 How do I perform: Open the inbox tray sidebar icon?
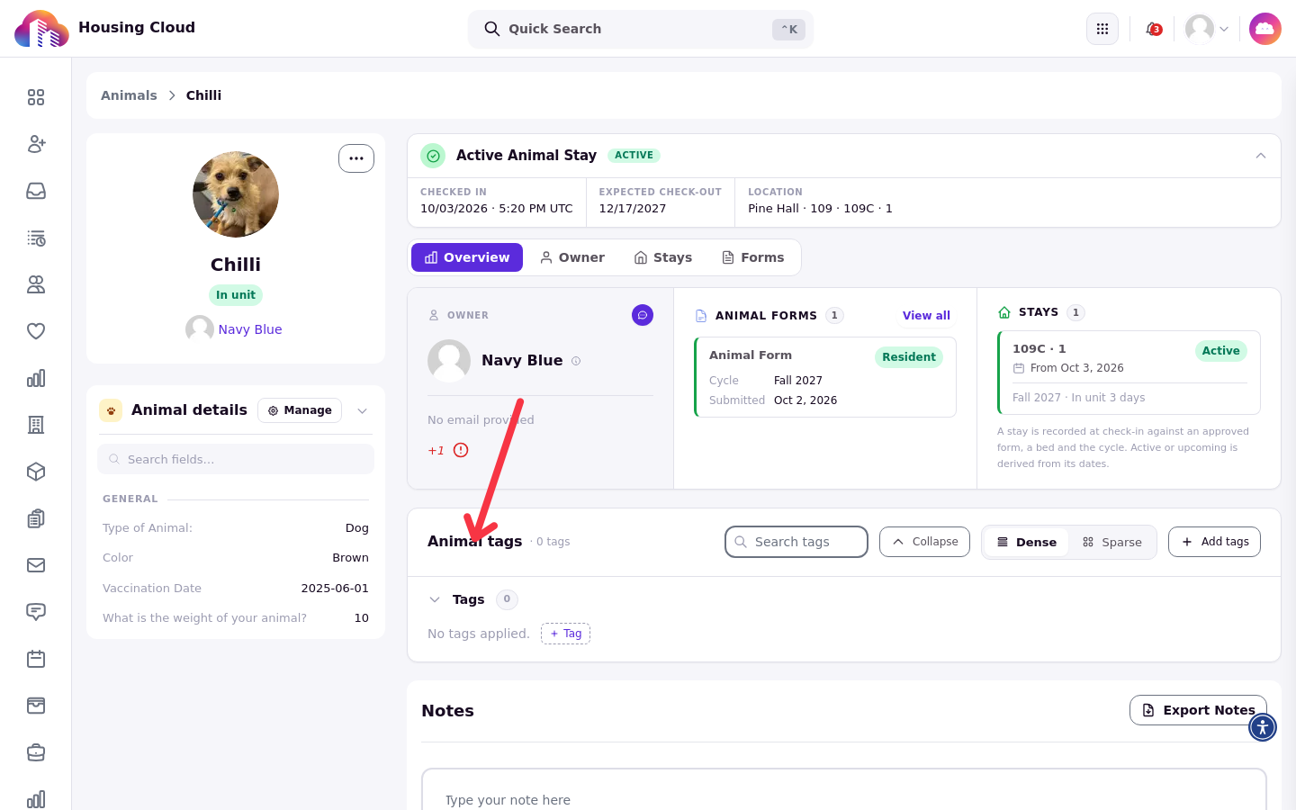click(36, 191)
